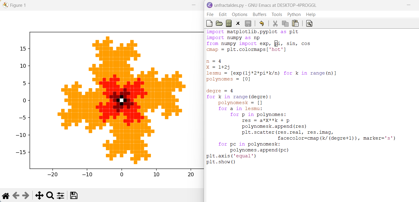This screenshot has width=419, height=202.
Task: Place the cursor on the plt.show() line
Action: (221, 162)
